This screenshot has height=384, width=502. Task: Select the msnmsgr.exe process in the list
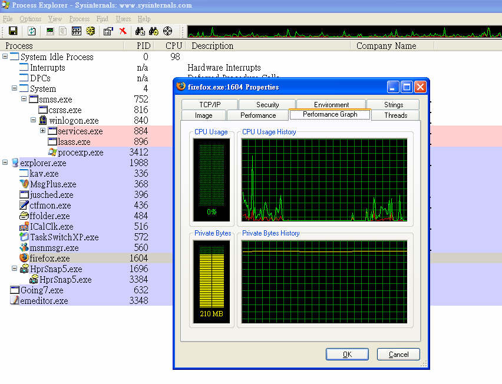pos(54,248)
